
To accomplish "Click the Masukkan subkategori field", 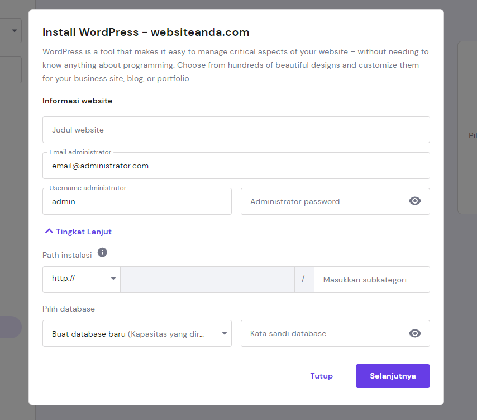I will pyautogui.click(x=371, y=280).
